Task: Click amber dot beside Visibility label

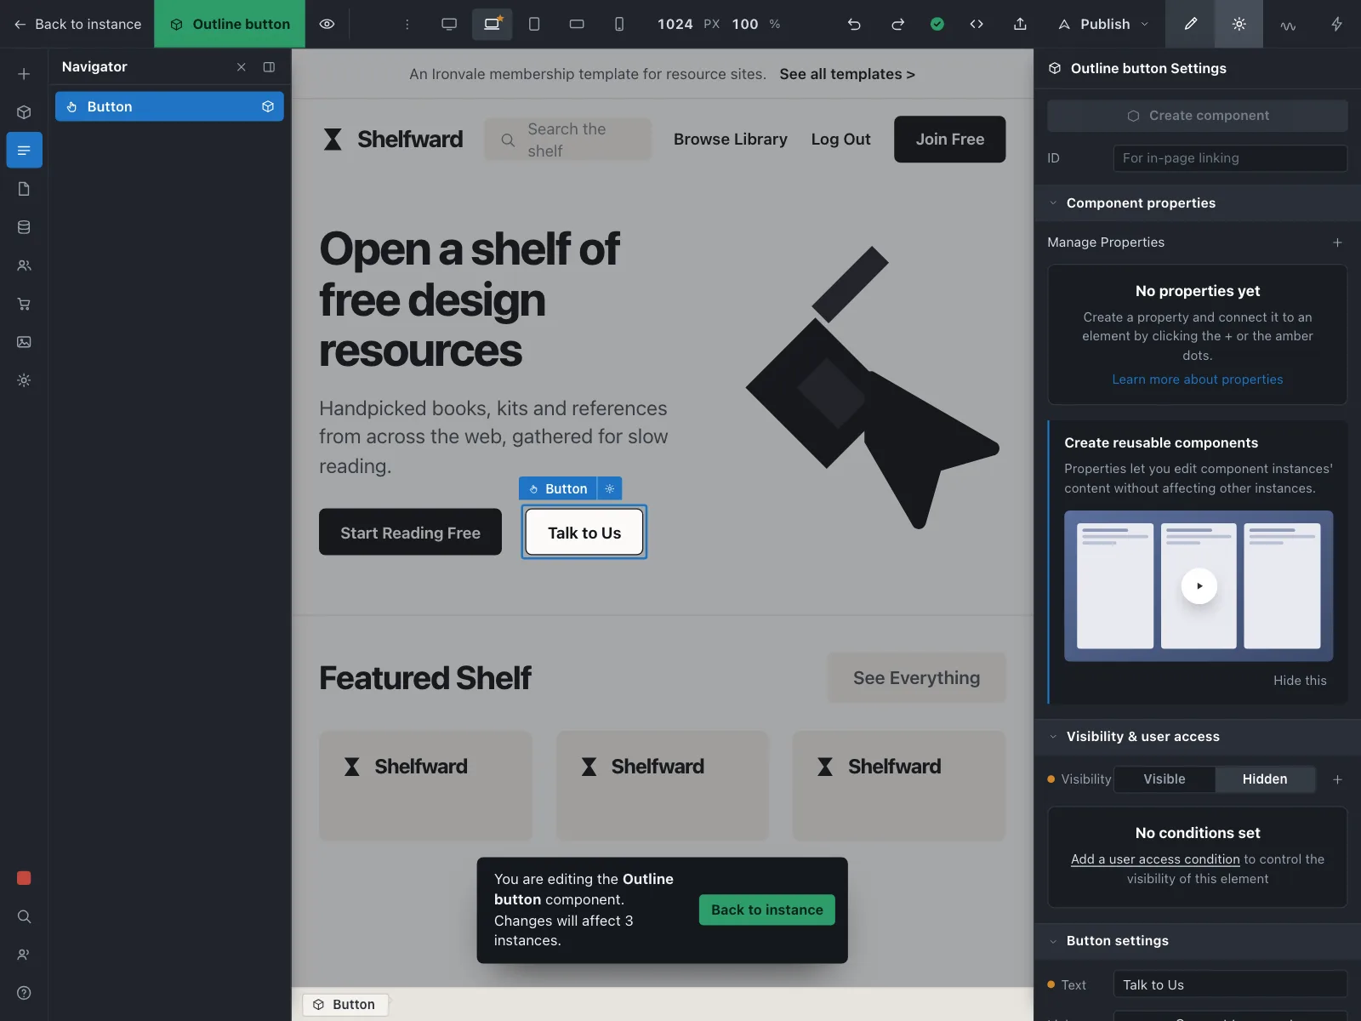Action: [x=1051, y=779]
